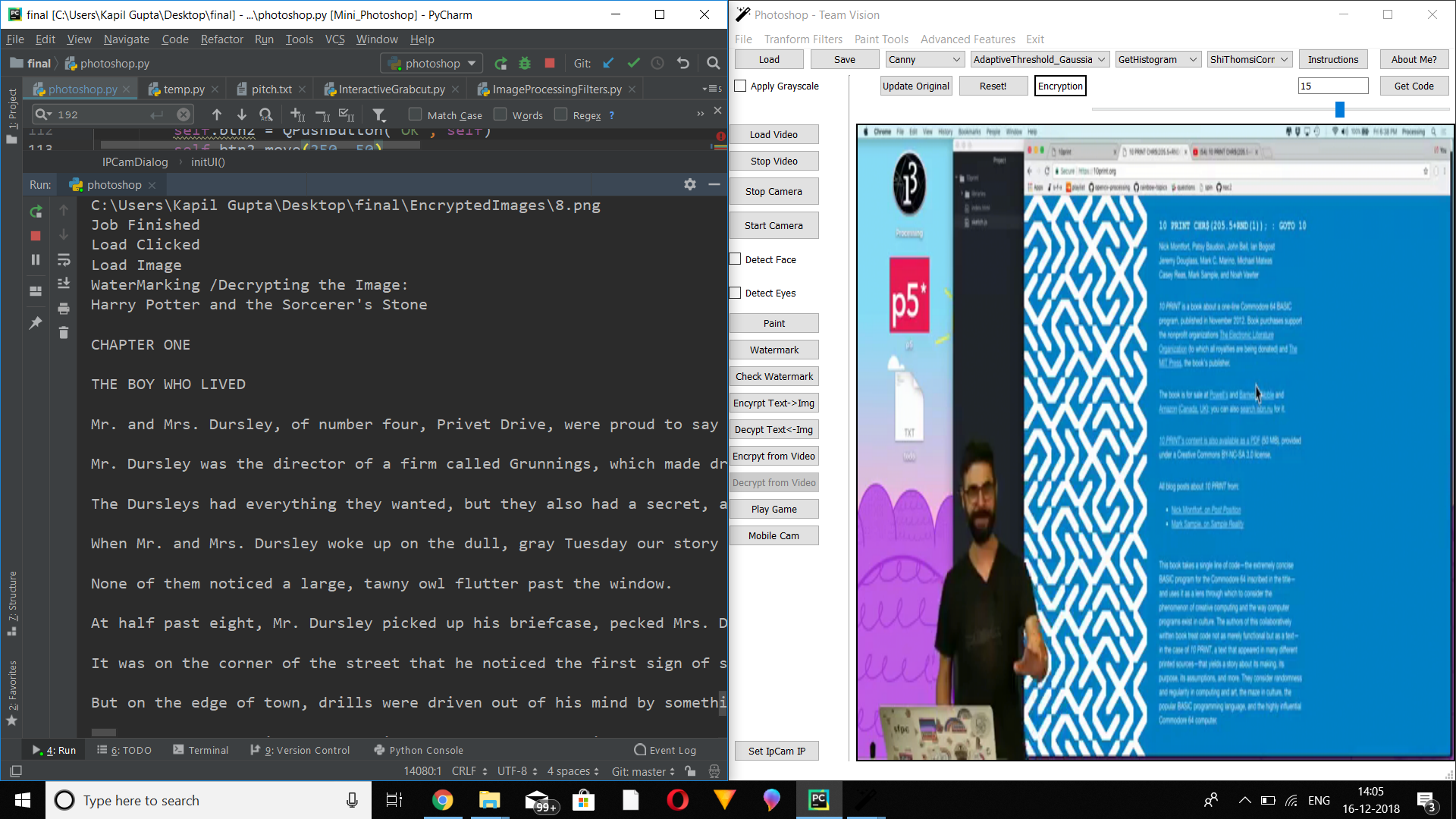The height and width of the screenshot is (819, 1456).
Task: Click the Git update project arrow icon
Action: (x=608, y=64)
